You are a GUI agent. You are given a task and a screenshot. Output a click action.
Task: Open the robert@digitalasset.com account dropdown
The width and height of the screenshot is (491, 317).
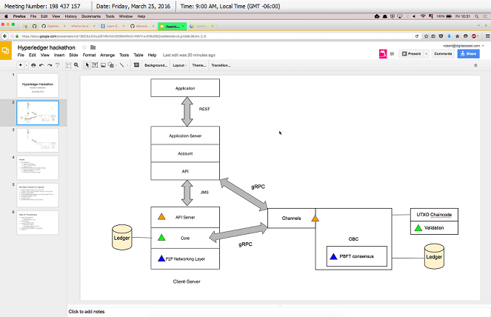point(463,46)
